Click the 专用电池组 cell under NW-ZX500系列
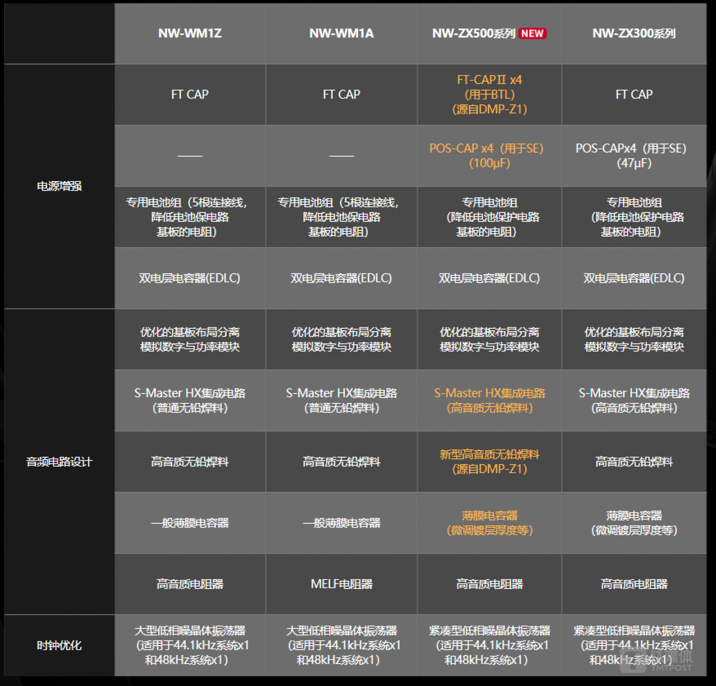This screenshot has height=686, width=716. tap(490, 217)
